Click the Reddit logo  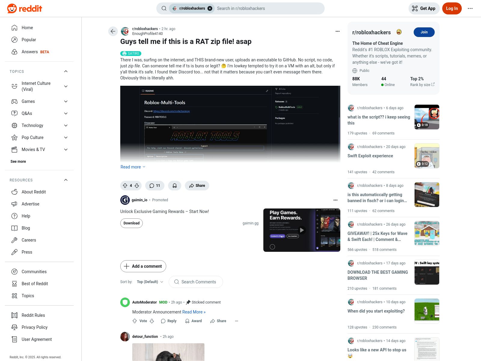coord(25,8)
